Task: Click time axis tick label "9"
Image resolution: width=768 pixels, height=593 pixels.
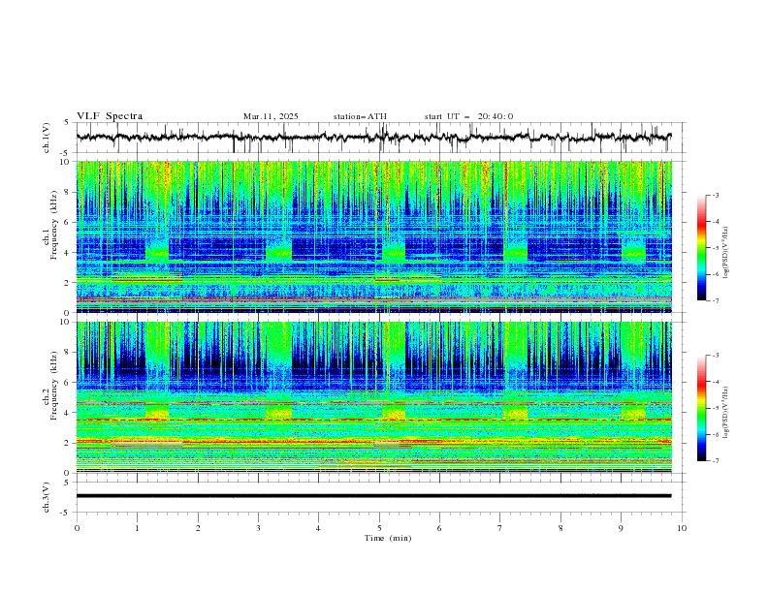Action: 621,528
